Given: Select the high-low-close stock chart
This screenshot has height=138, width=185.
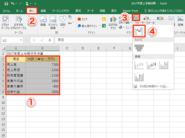Looking at the screenshot, I should click(139, 65).
